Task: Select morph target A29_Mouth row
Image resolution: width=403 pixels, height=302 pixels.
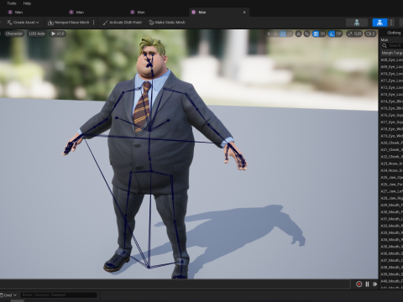Action: (391, 205)
